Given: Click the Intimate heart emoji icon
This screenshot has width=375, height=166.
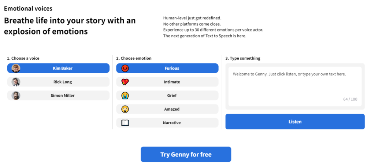Looking at the screenshot, I should coord(125,82).
